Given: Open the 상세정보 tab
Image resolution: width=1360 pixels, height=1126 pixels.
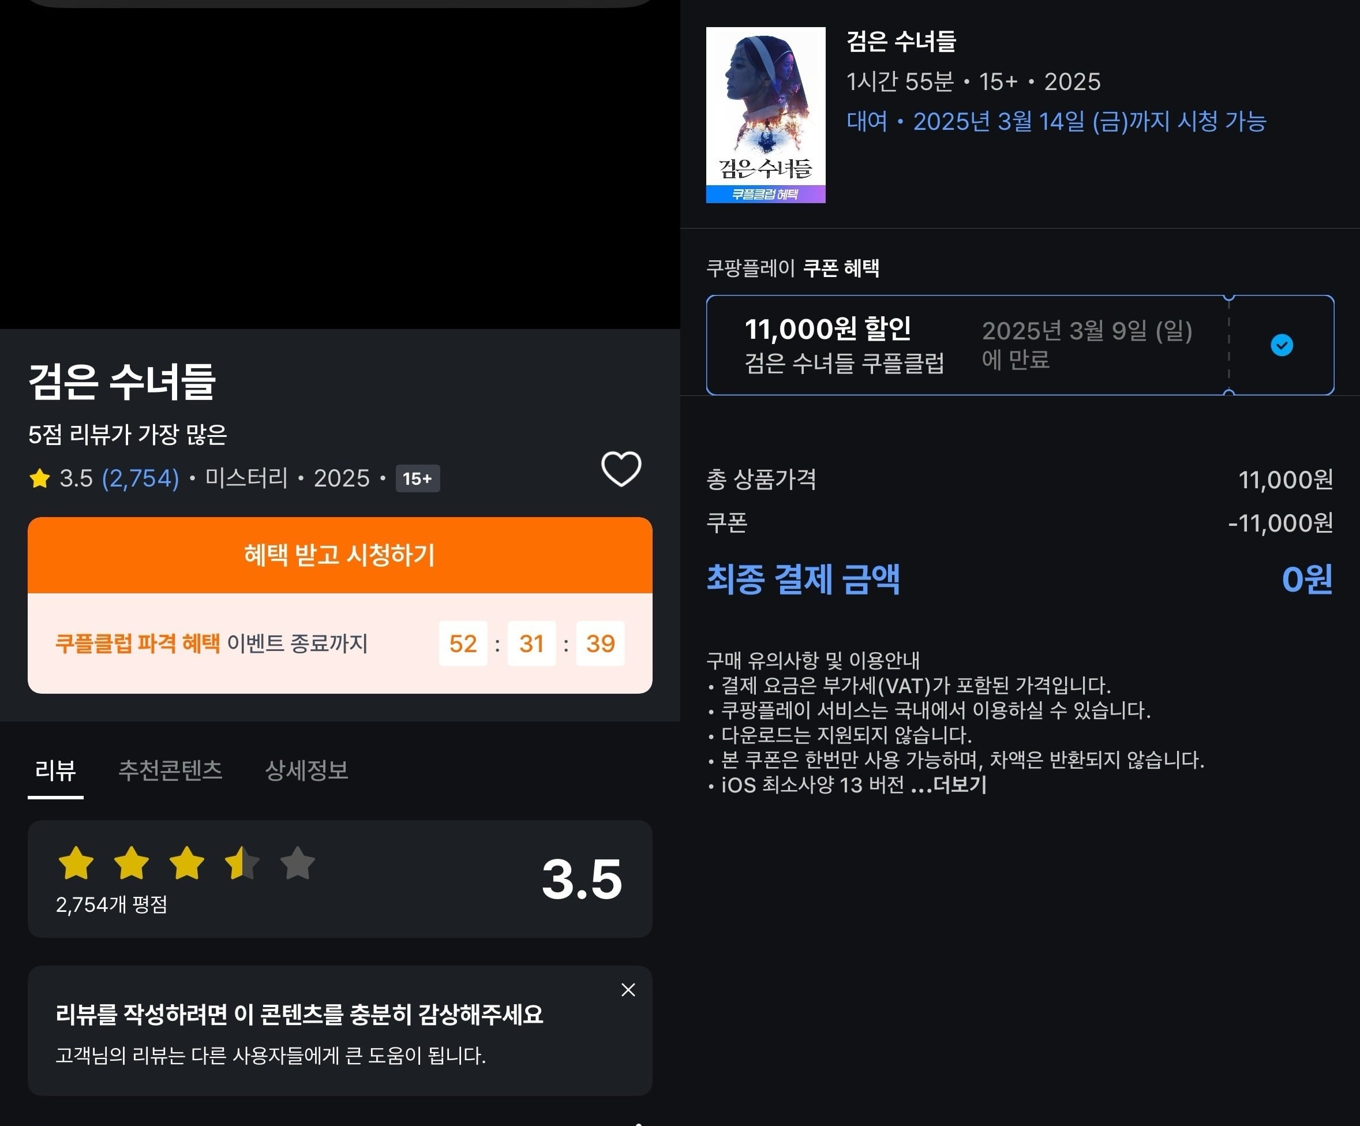Looking at the screenshot, I should [307, 770].
